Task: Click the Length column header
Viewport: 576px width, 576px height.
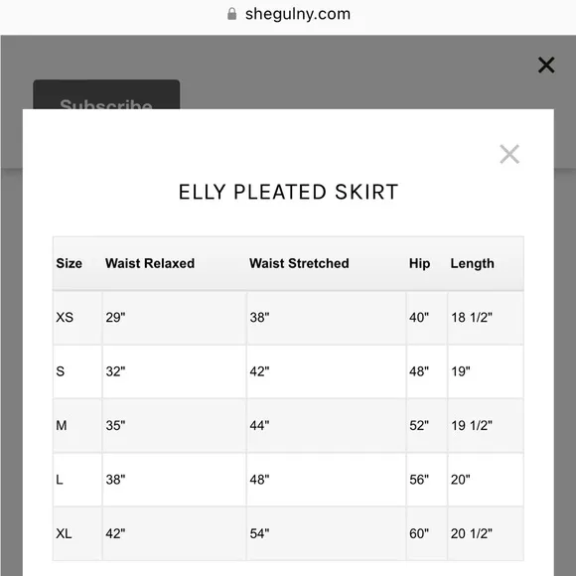Action: (473, 263)
